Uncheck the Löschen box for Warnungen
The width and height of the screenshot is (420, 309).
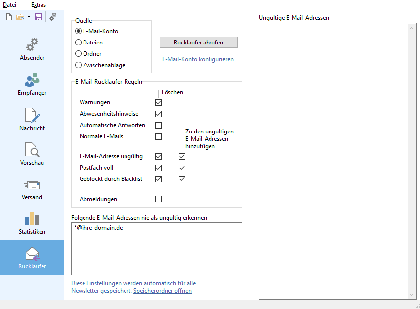(x=158, y=102)
